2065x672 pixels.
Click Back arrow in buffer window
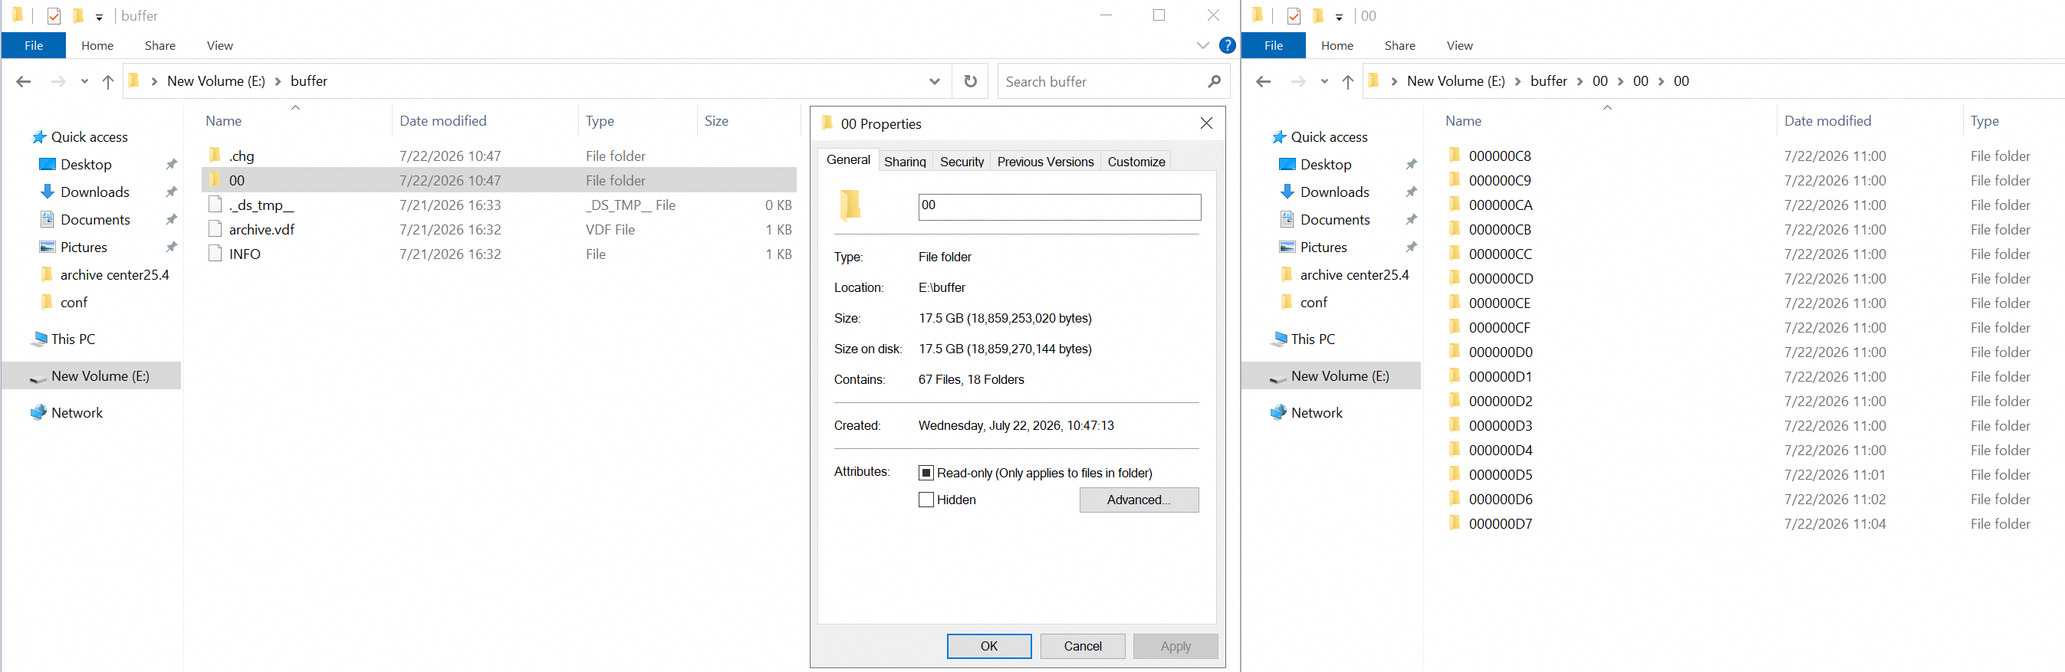23,81
